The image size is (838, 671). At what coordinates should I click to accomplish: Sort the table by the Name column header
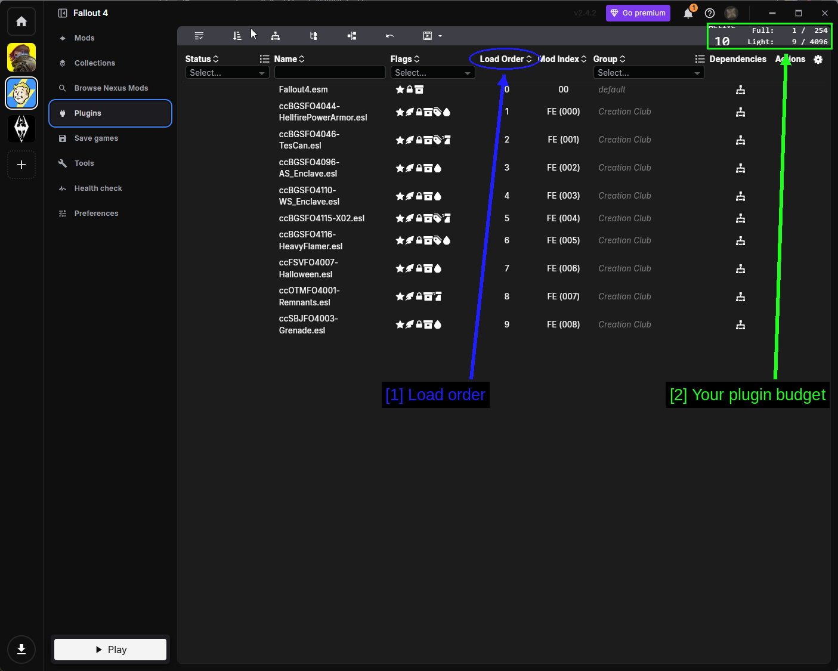(x=289, y=59)
